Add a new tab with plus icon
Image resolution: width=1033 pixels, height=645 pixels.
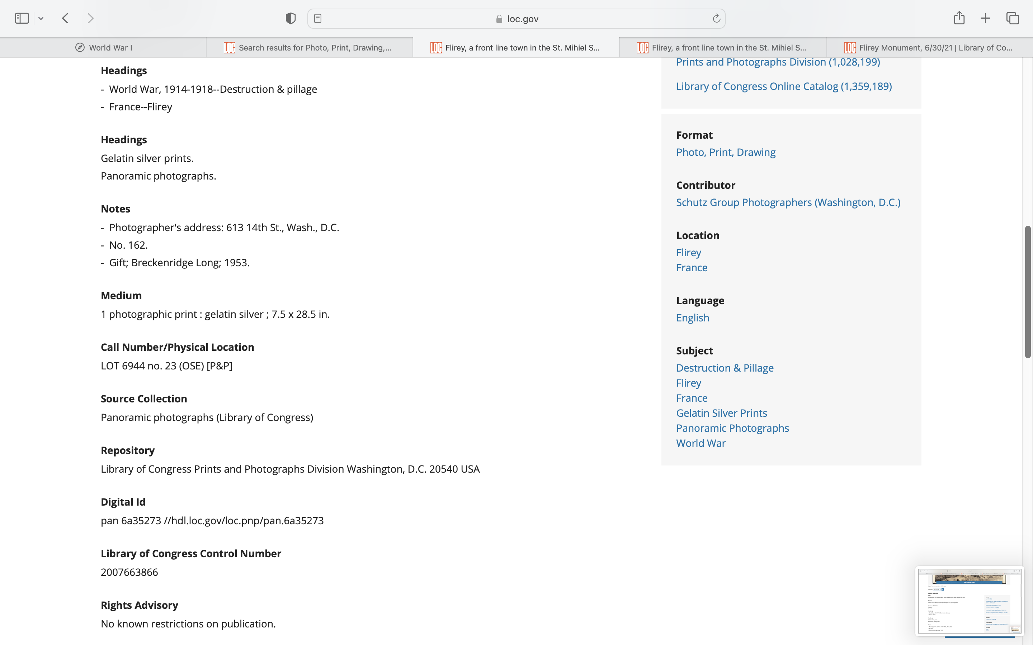[x=985, y=18]
